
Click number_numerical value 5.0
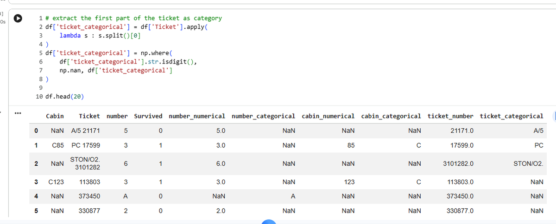pyautogui.click(x=221, y=131)
